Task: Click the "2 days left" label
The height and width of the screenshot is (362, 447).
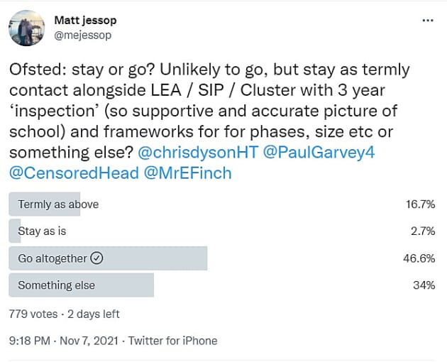Action: [94, 313]
